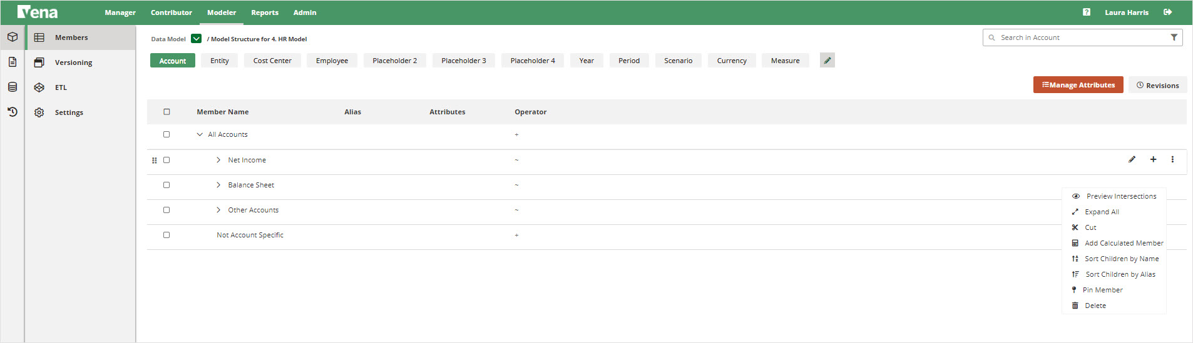Check the Net Income row checkbox

click(166, 160)
